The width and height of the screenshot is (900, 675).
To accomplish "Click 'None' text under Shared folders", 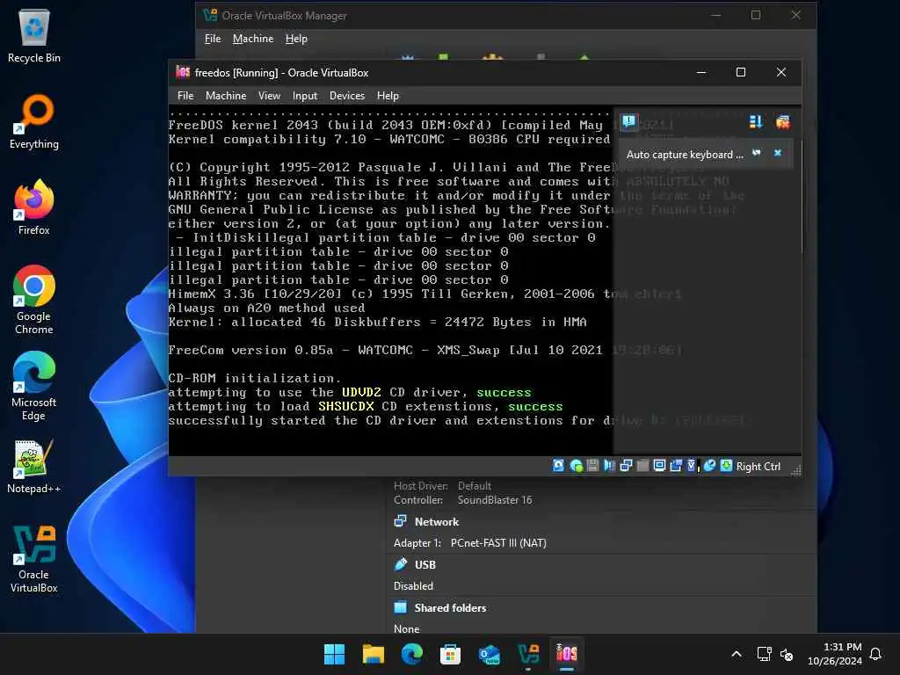I will tap(406, 629).
